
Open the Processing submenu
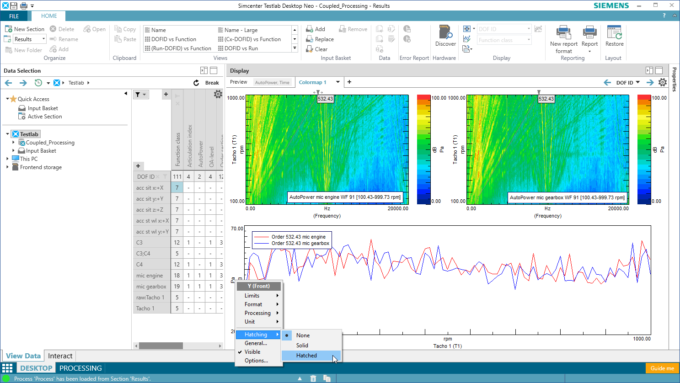click(x=259, y=313)
